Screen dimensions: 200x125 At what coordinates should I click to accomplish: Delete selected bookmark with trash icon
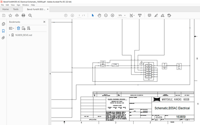pos(18,28)
